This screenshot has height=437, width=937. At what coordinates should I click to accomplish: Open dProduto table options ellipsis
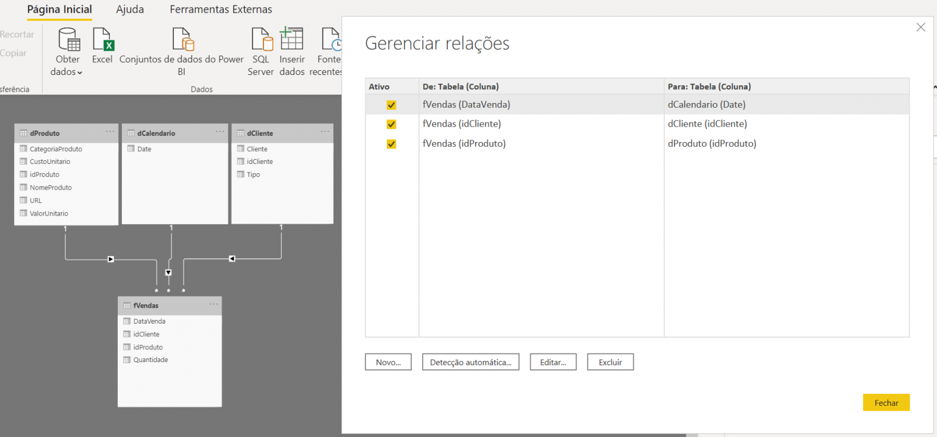point(110,132)
